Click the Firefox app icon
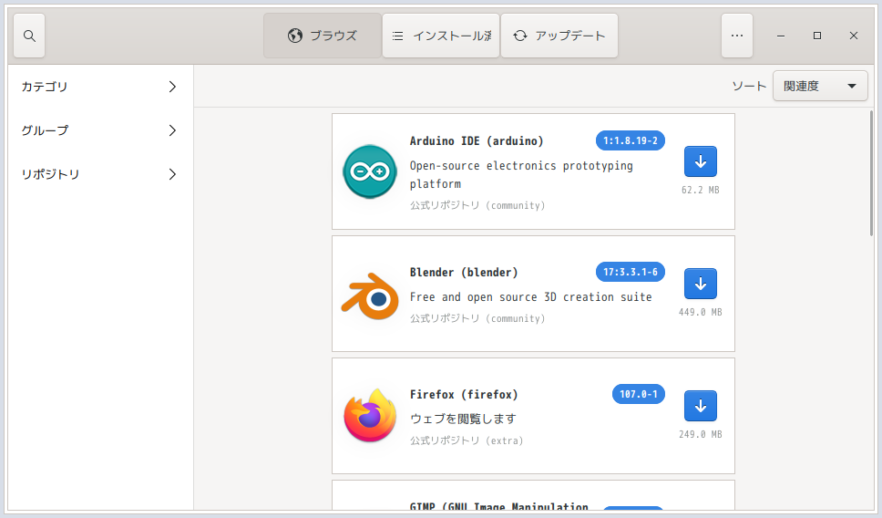 [x=370, y=416]
